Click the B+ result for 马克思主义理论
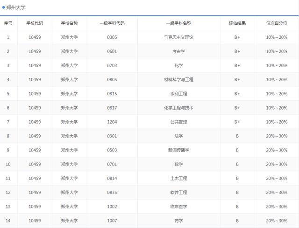Screen dimensions: 299x228 pos(237,37)
